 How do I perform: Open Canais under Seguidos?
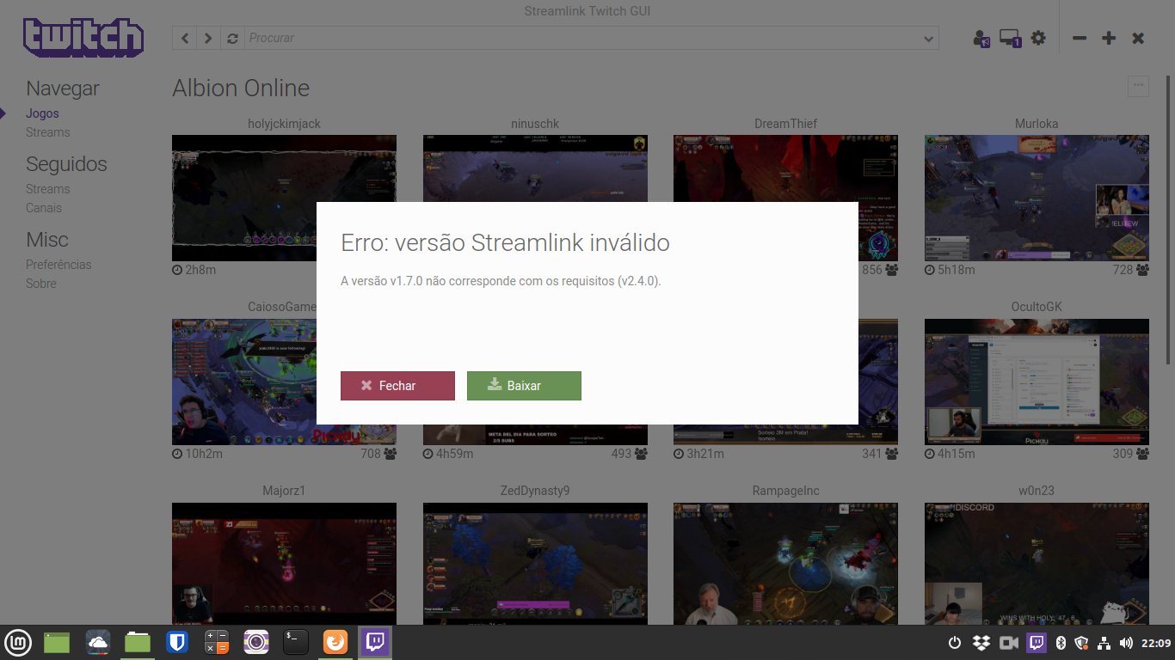[x=44, y=208]
